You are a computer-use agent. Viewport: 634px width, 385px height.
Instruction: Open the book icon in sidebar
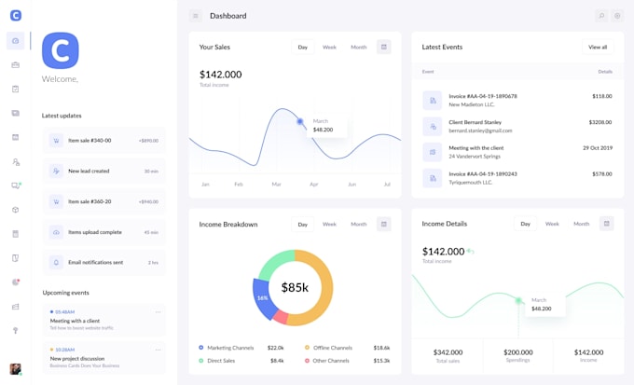[x=15, y=258]
